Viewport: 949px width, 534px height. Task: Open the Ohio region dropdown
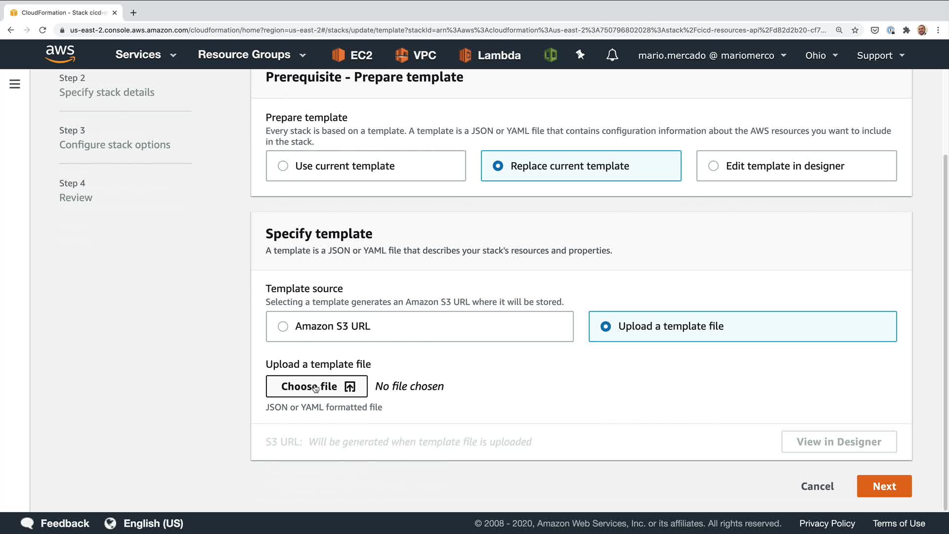(821, 55)
